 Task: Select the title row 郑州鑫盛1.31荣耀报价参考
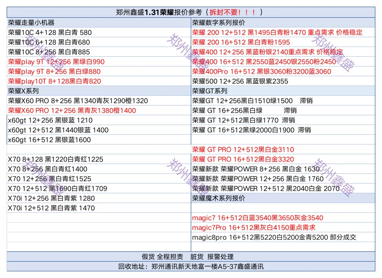coord(191,12)
